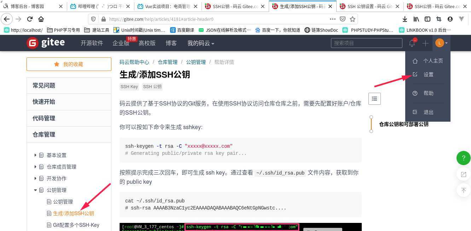This screenshot has width=471, height=231.
Task: Open the Downloads icon in browser toolbar
Action: pyautogui.click(x=404, y=19)
